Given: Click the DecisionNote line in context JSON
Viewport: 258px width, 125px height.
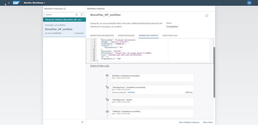Looking at the screenshot, I should coord(126,53).
